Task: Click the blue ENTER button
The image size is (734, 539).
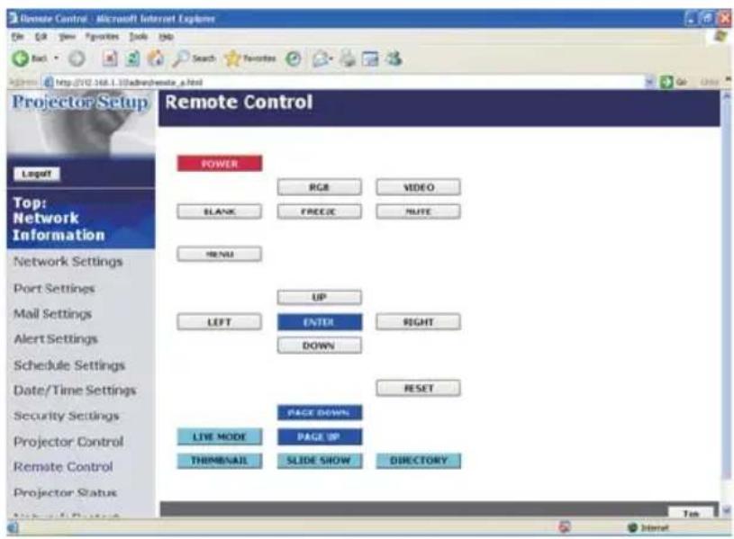Action: click(x=319, y=322)
